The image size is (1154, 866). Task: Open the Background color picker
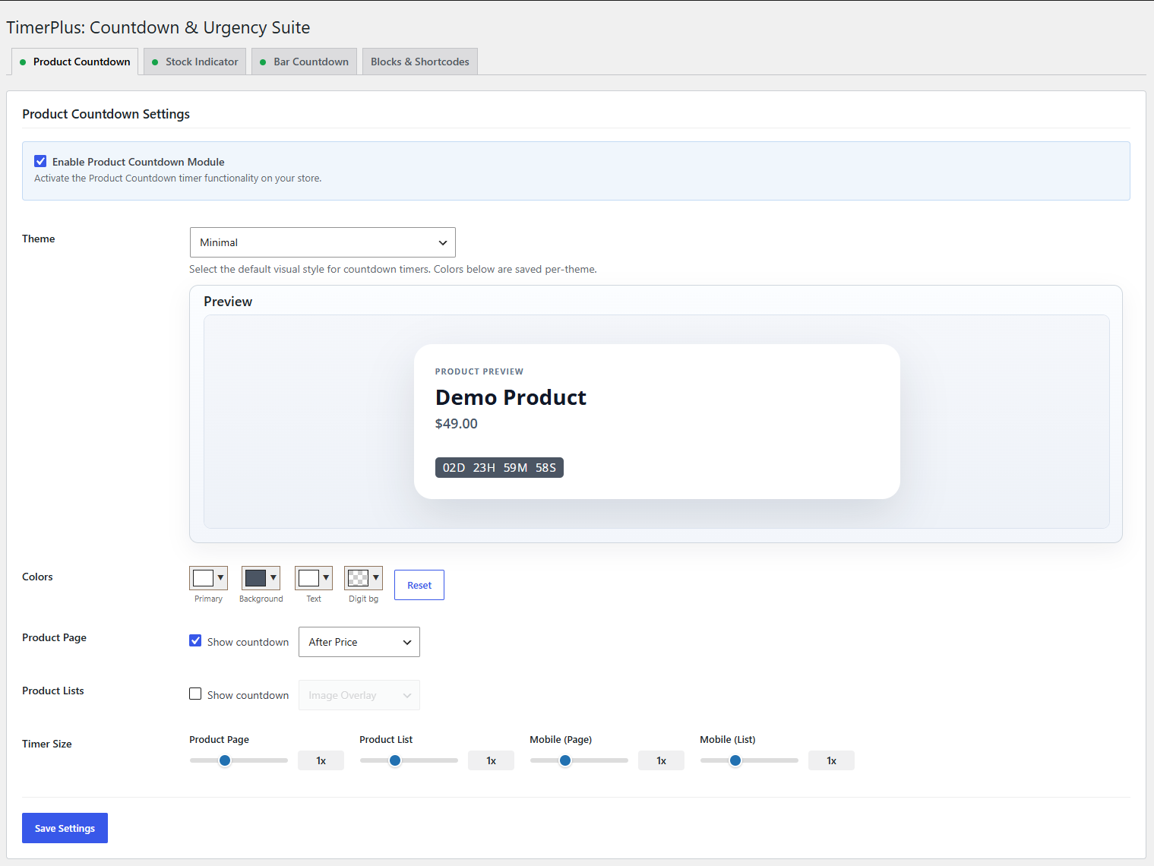261,578
